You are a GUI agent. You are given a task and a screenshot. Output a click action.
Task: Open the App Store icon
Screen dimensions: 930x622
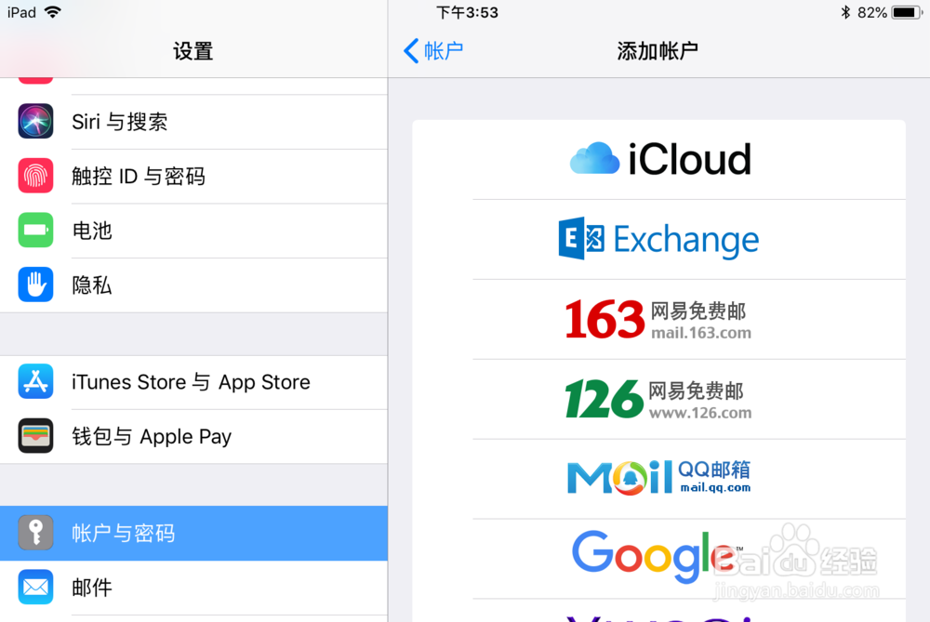(x=35, y=382)
